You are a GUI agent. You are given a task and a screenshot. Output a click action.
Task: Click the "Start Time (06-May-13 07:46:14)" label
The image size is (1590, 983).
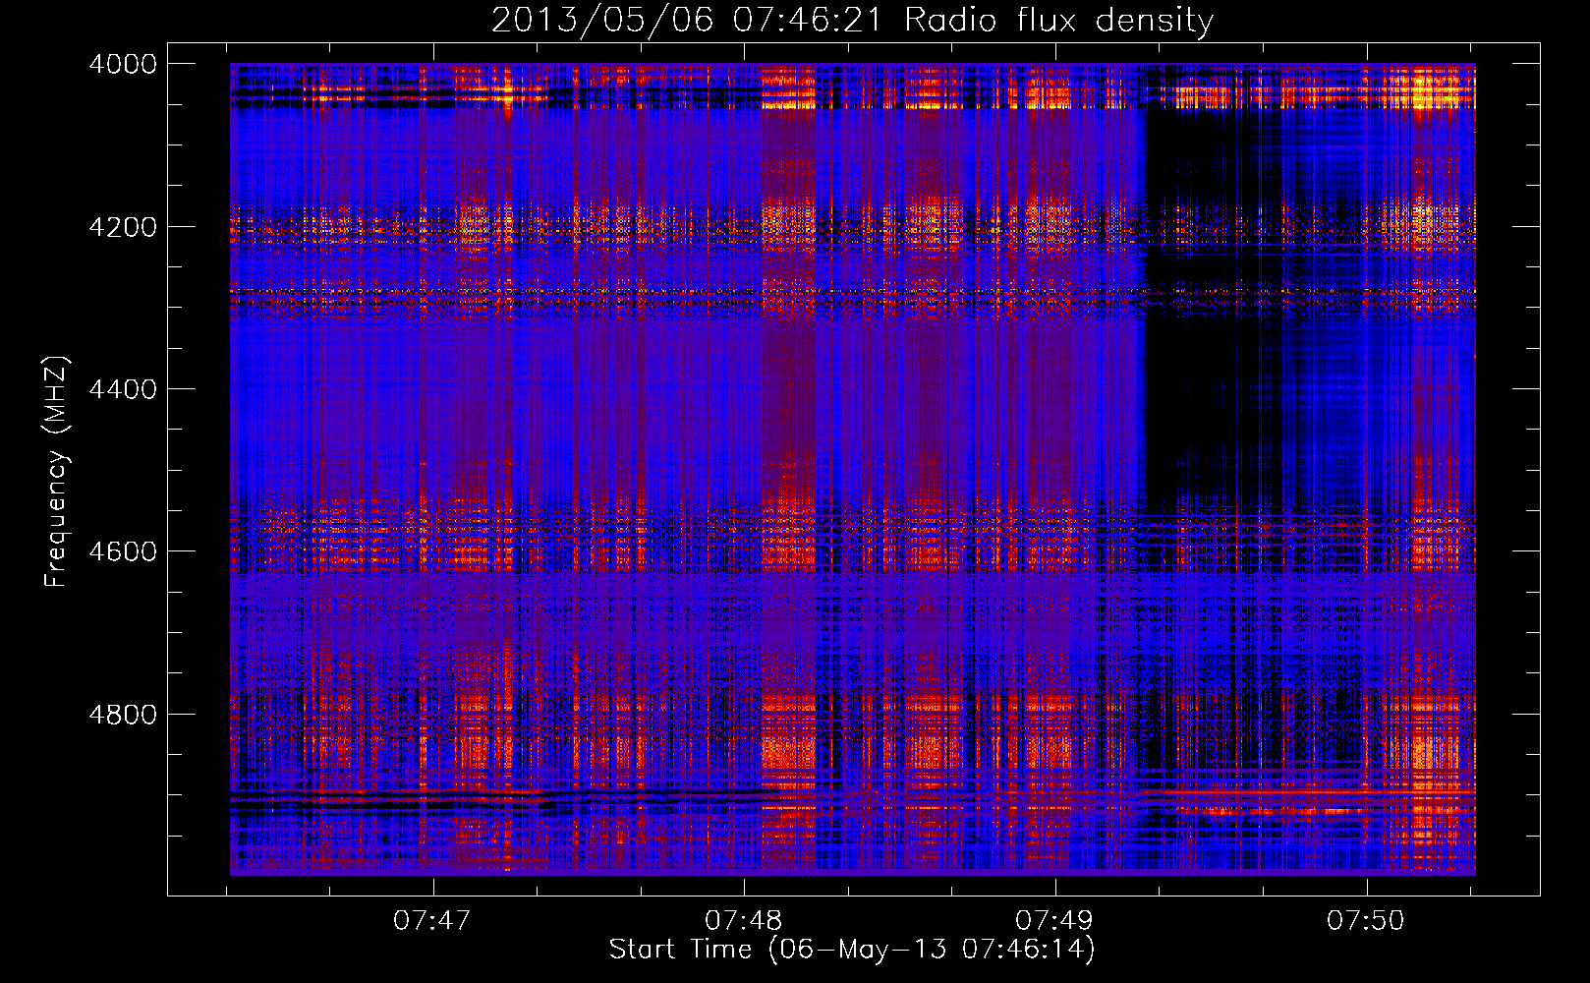(852, 950)
